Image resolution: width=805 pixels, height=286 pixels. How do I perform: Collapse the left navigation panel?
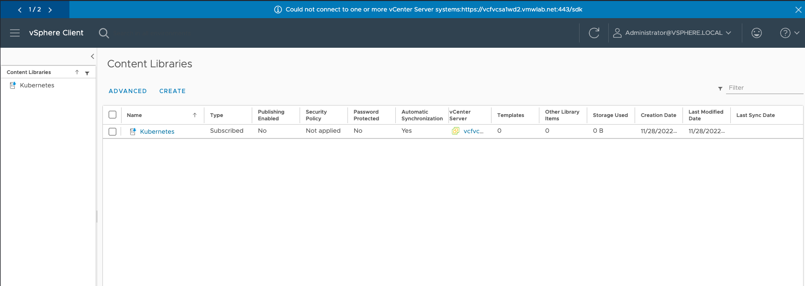(92, 56)
